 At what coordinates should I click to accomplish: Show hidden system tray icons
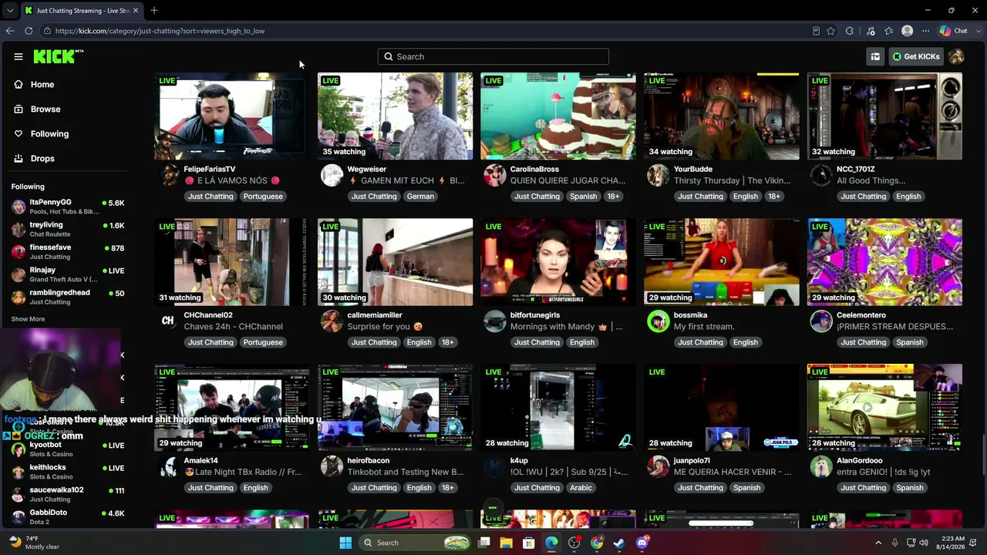tap(878, 543)
